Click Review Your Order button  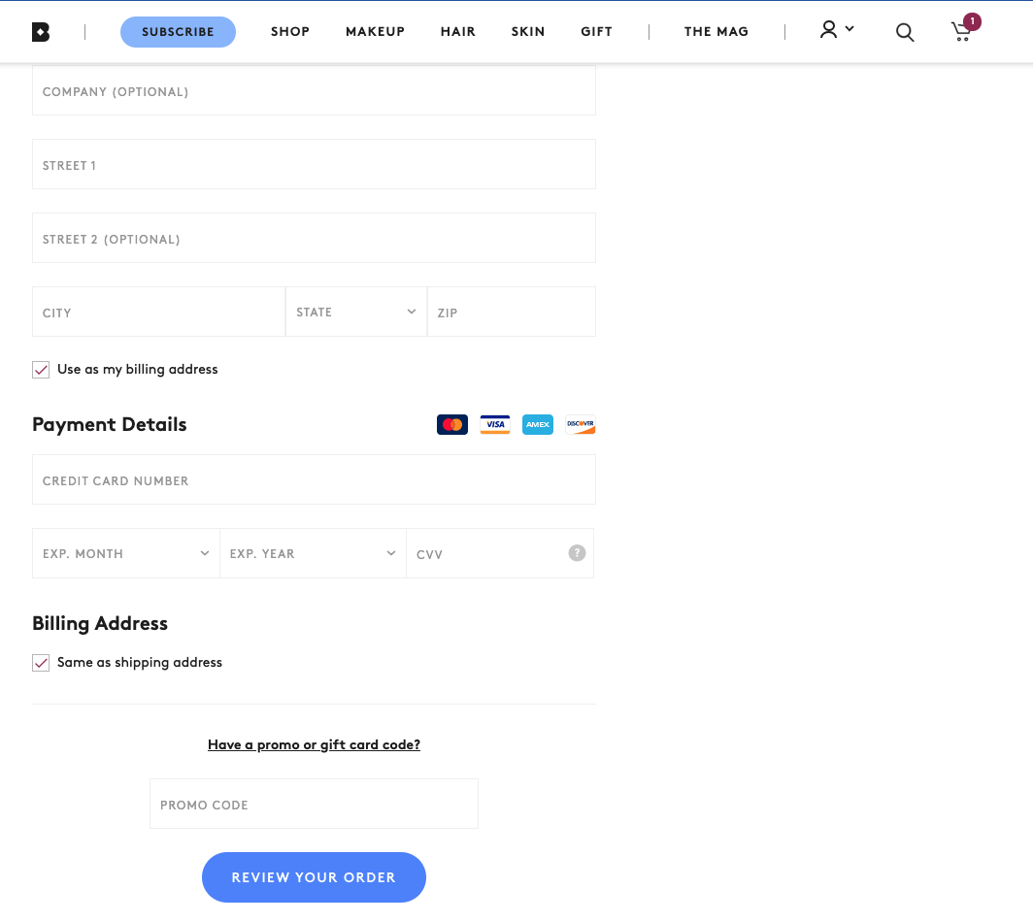[314, 877]
